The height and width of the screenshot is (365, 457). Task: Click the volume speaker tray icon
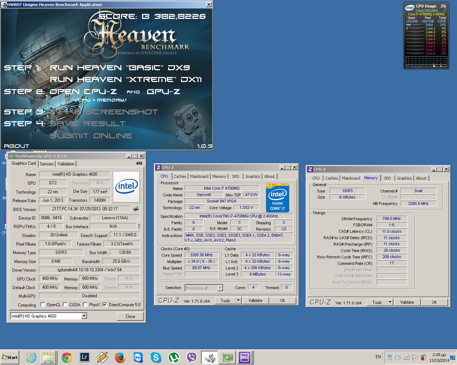pyautogui.click(x=397, y=357)
